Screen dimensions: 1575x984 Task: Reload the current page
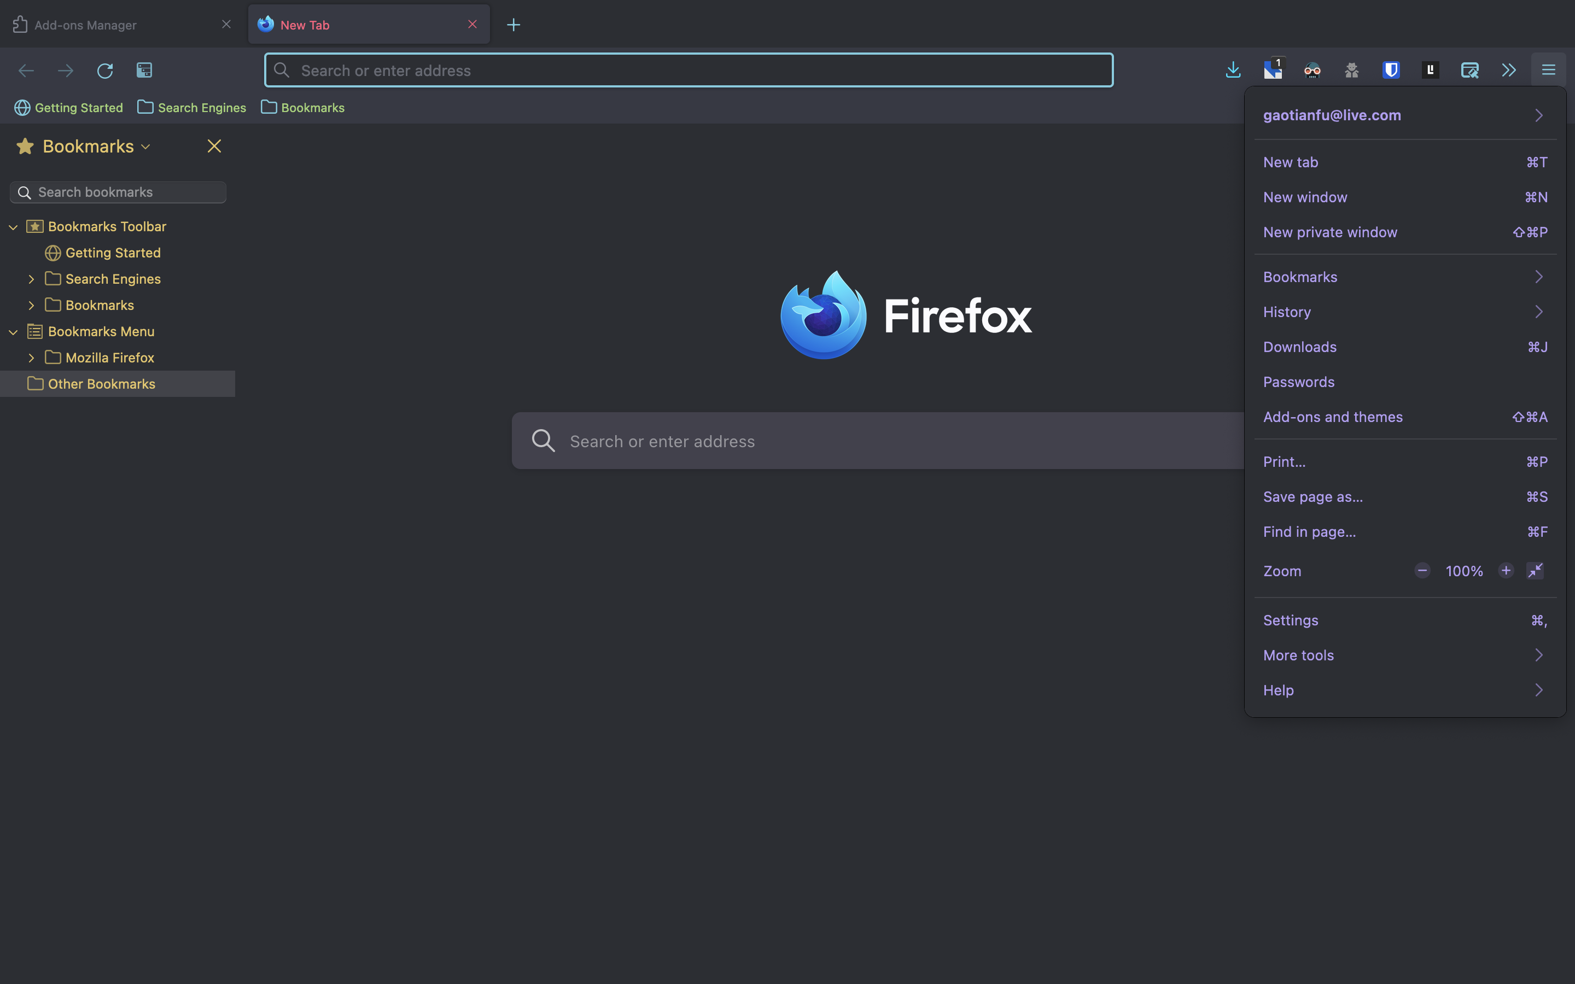tap(105, 71)
